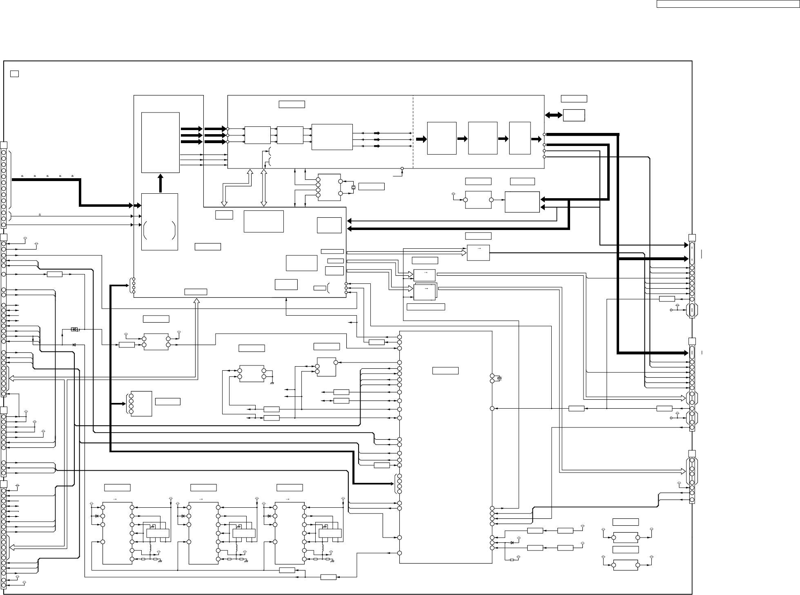Click the hollow upward arrow entering the big block's bottom
The width and height of the screenshot is (800, 595).
(197, 303)
